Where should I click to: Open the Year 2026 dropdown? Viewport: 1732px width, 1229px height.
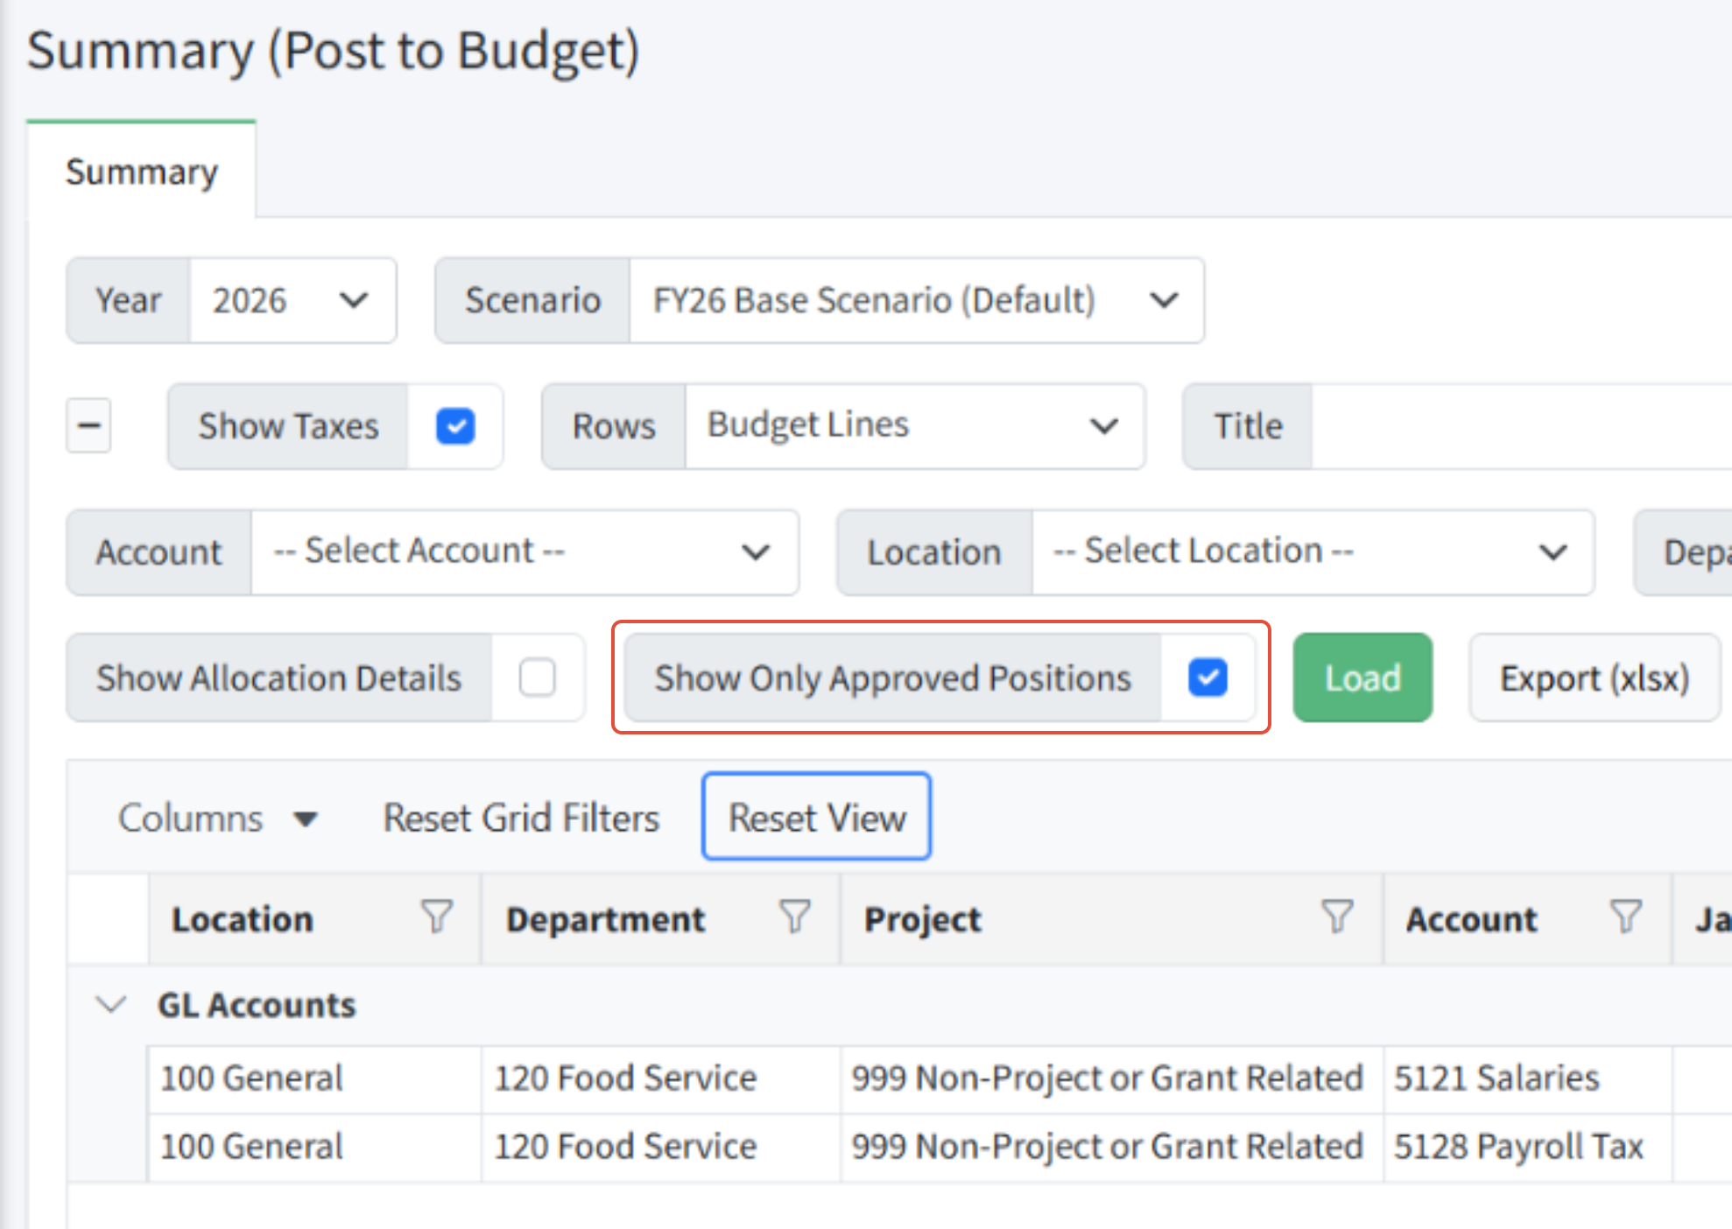(292, 300)
